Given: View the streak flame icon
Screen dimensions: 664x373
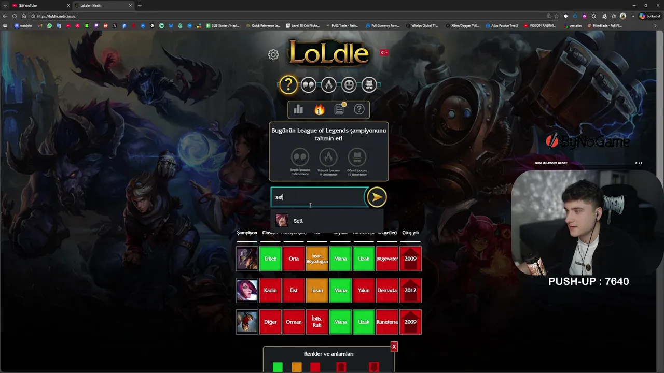Looking at the screenshot, I should [x=319, y=109].
